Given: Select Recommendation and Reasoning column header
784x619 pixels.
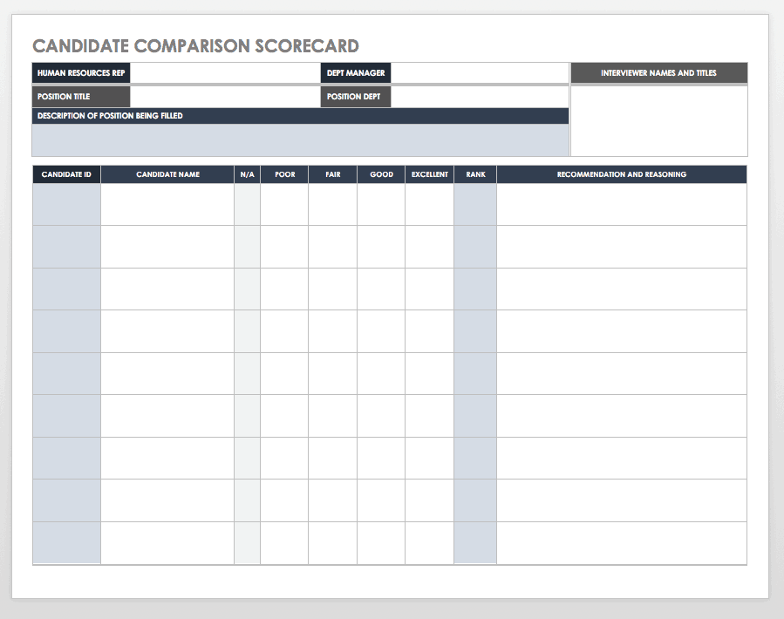Looking at the screenshot, I should pyautogui.click(x=622, y=174).
